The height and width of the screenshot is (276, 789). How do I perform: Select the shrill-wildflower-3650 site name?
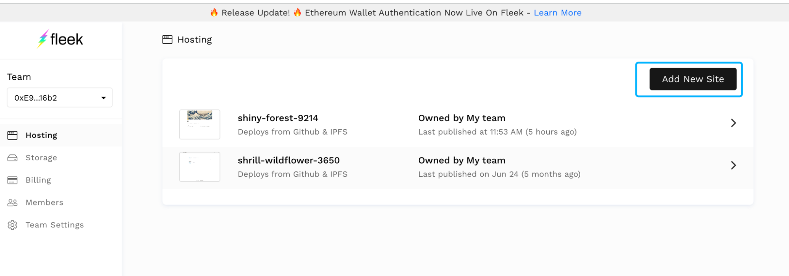pos(289,160)
